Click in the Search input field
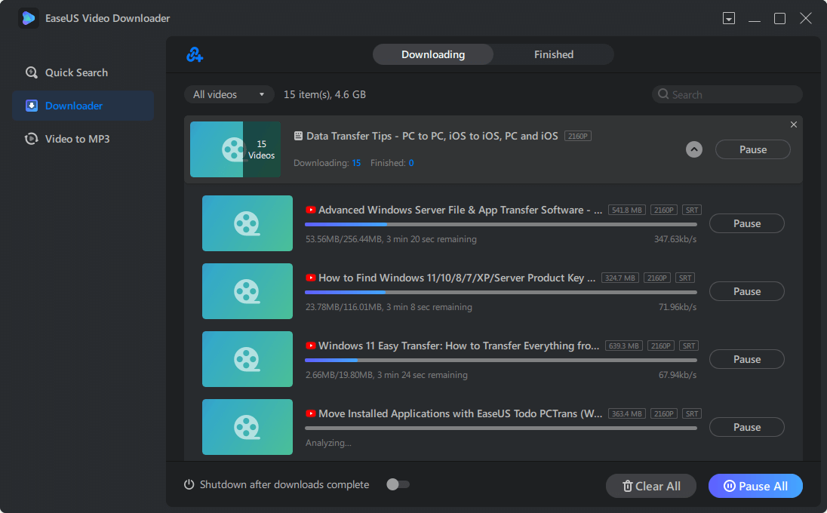 coord(732,94)
